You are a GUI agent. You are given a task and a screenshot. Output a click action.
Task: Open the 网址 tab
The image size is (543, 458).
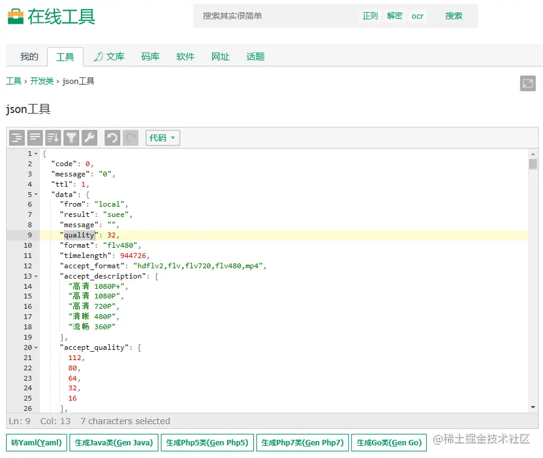coord(220,57)
